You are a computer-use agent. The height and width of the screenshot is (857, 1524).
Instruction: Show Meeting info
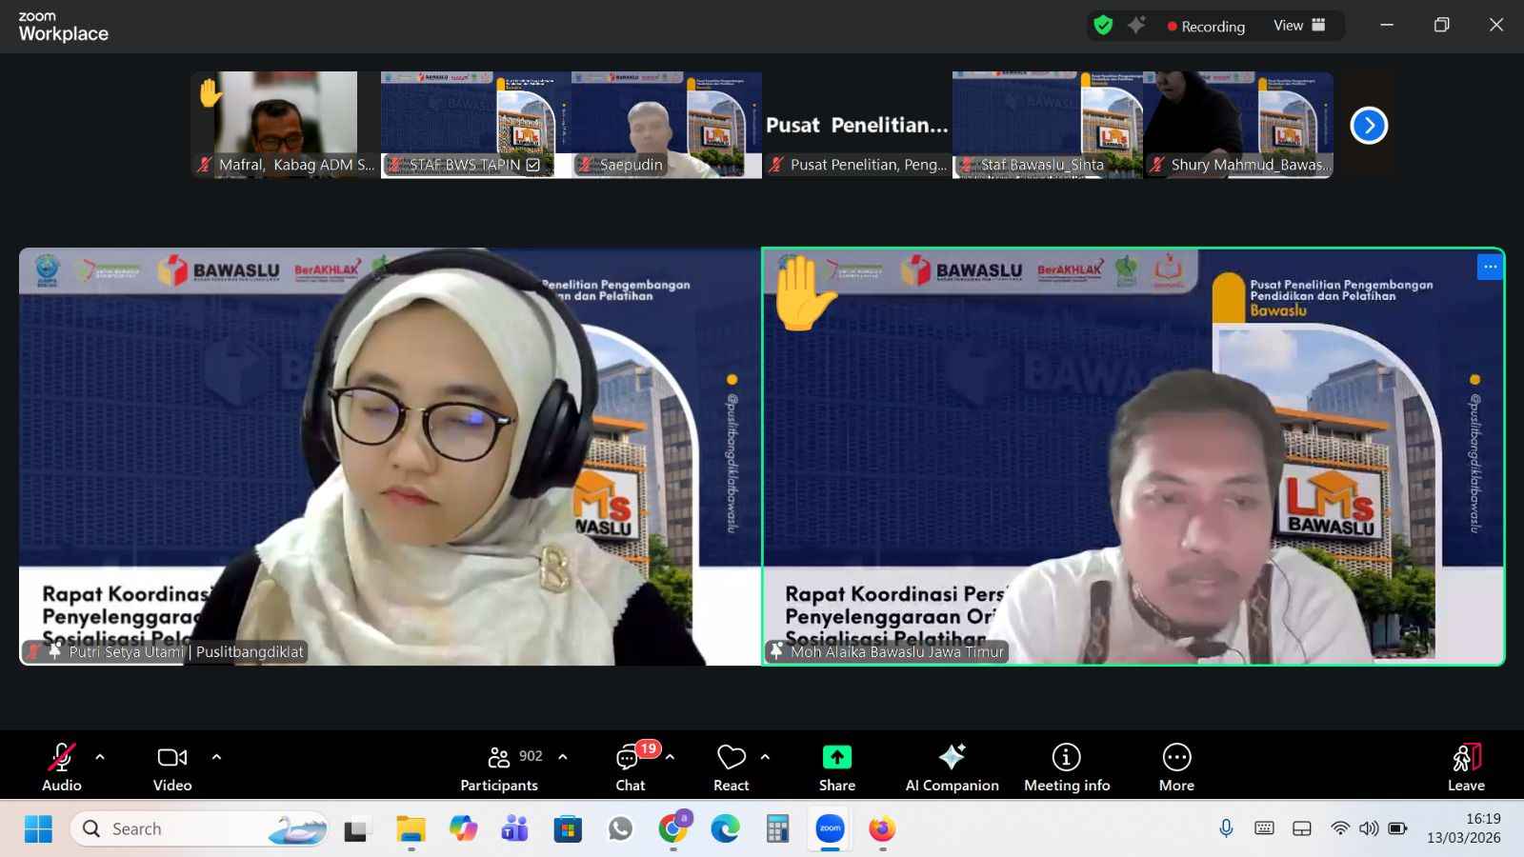[x=1067, y=767]
